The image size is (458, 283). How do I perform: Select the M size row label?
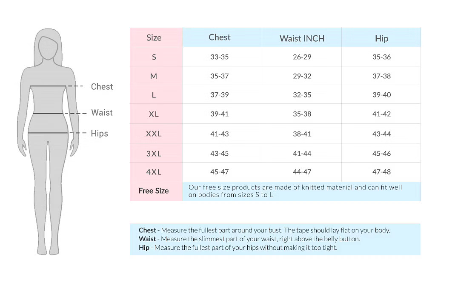(x=154, y=76)
